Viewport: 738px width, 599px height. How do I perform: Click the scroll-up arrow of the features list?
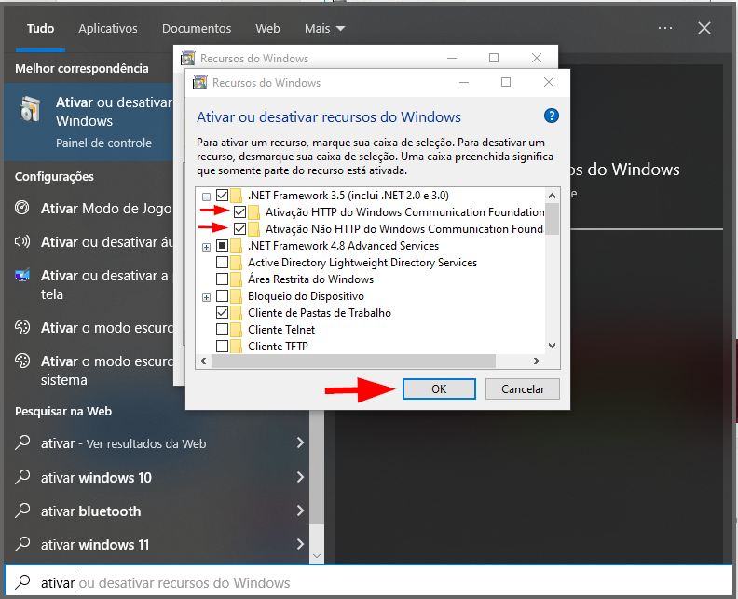[x=552, y=196]
